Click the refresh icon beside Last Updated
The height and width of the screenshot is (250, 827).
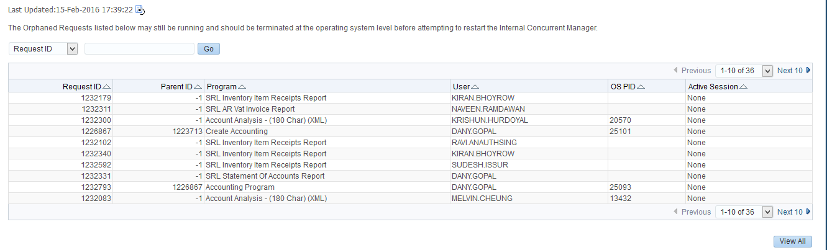pos(140,10)
